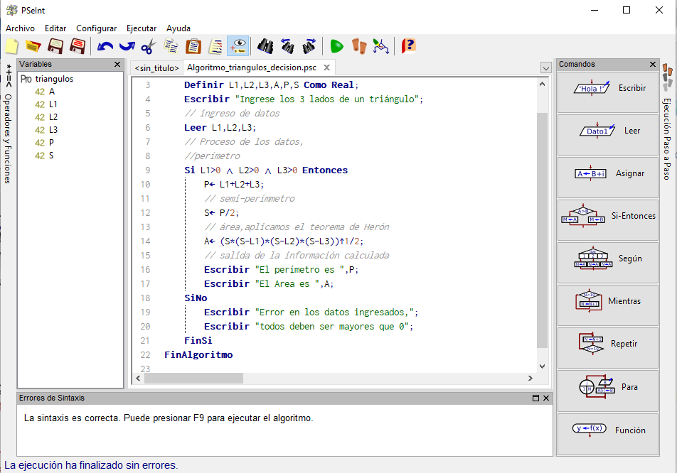This screenshot has height=473, width=677.
Task: Insert the Para loop
Action: (608, 391)
